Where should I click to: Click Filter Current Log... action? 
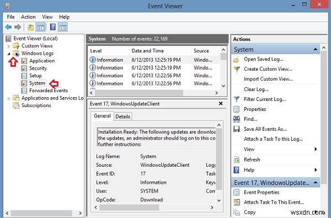pyautogui.click(x=265, y=99)
